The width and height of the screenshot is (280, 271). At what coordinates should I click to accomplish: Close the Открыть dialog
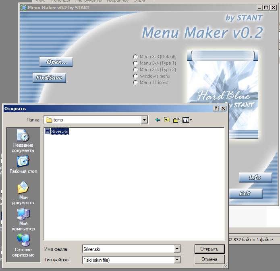[x=223, y=108]
